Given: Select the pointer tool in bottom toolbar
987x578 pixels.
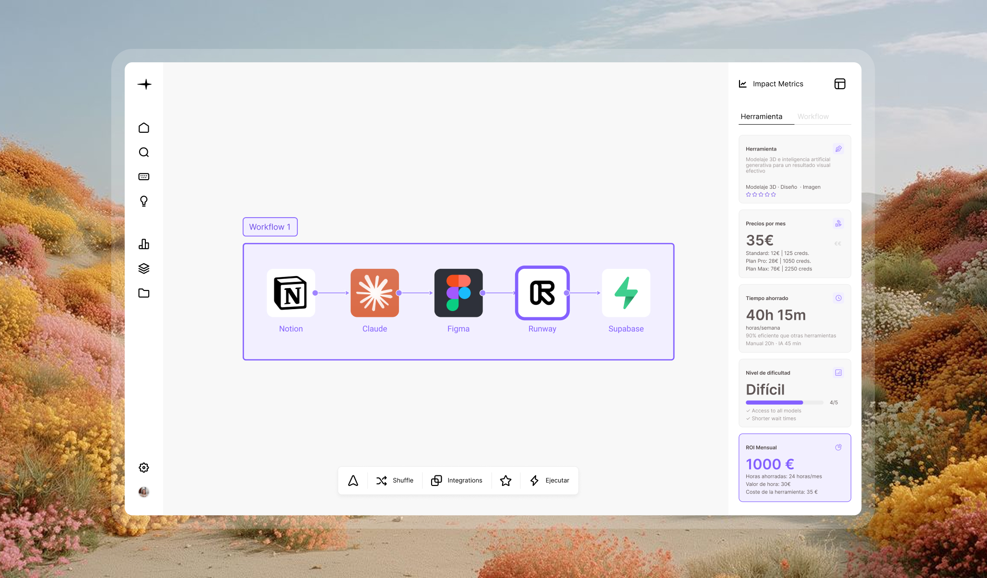Looking at the screenshot, I should click(353, 481).
